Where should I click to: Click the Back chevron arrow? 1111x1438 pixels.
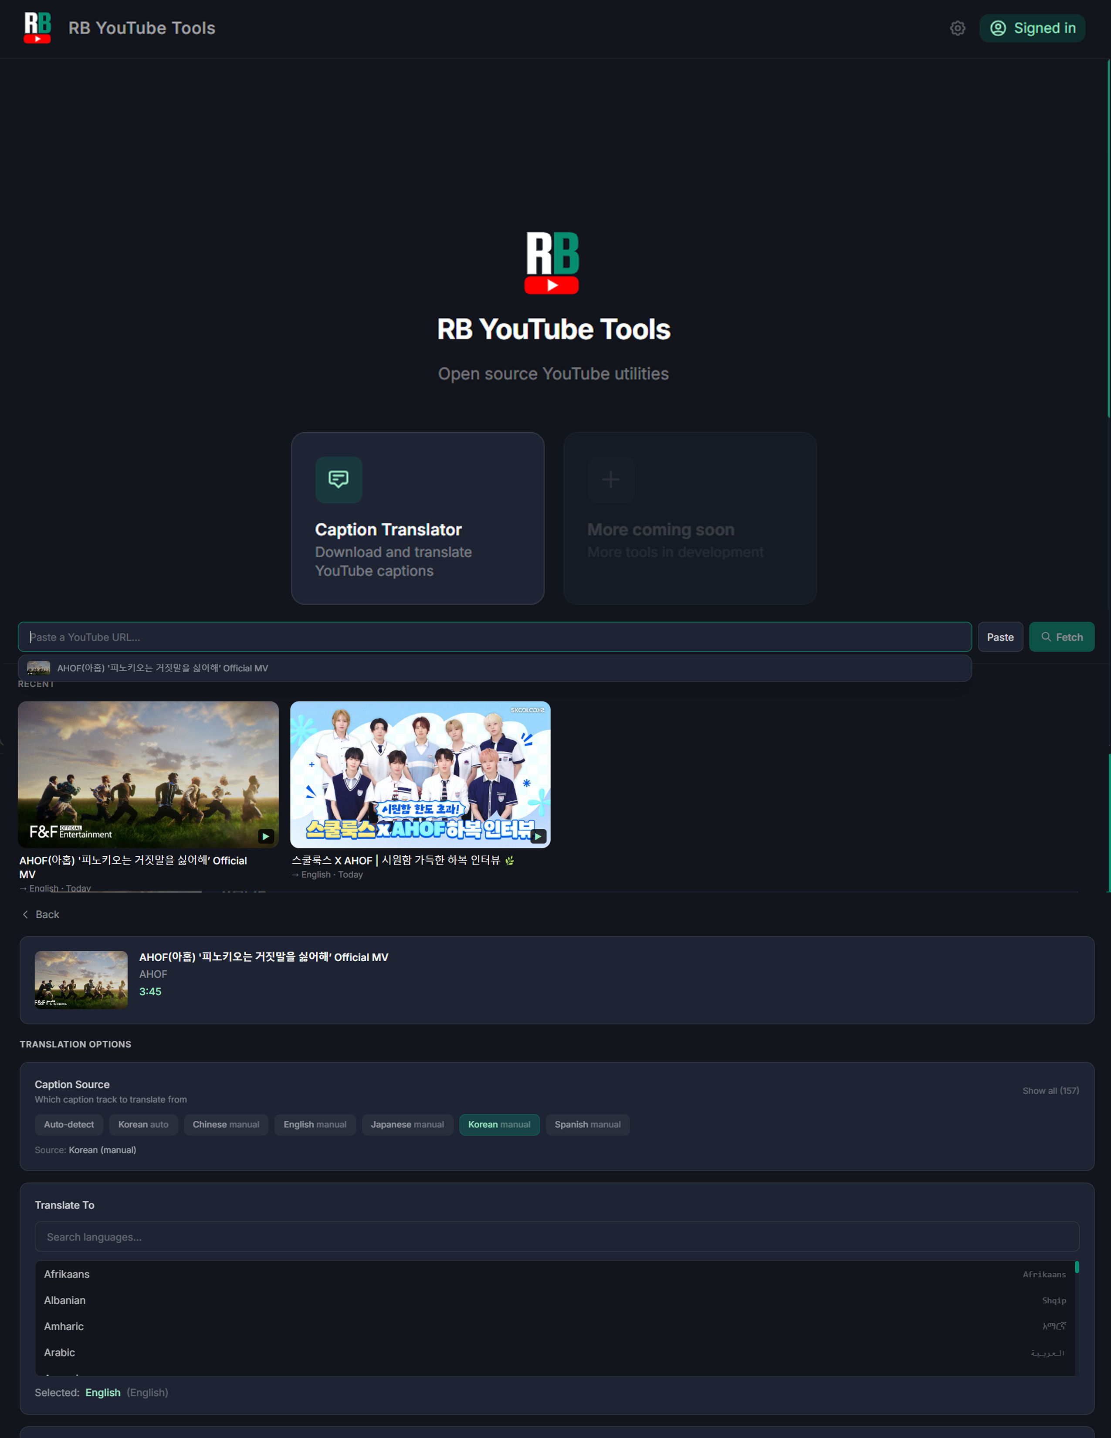click(x=25, y=915)
